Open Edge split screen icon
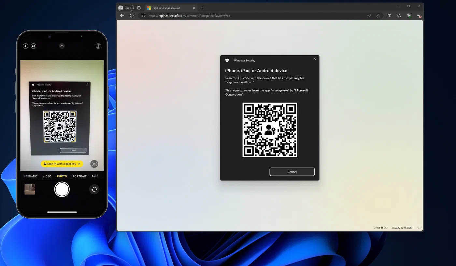The height and width of the screenshot is (266, 456). click(389, 16)
